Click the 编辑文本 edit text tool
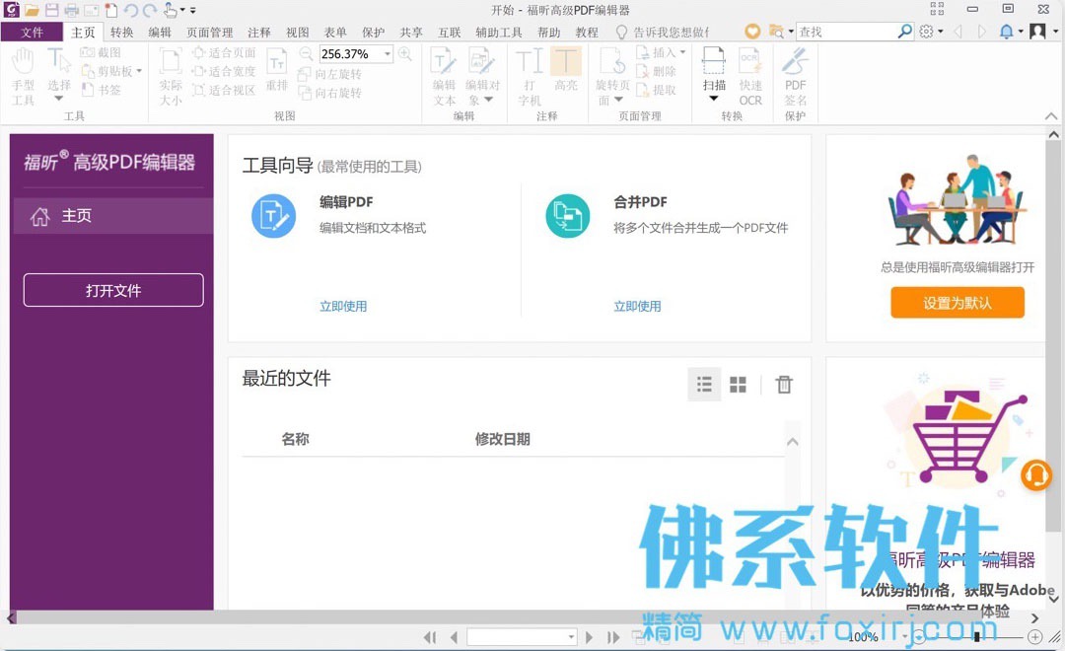Image resolution: width=1065 pixels, height=651 pixels. [444, 77]
